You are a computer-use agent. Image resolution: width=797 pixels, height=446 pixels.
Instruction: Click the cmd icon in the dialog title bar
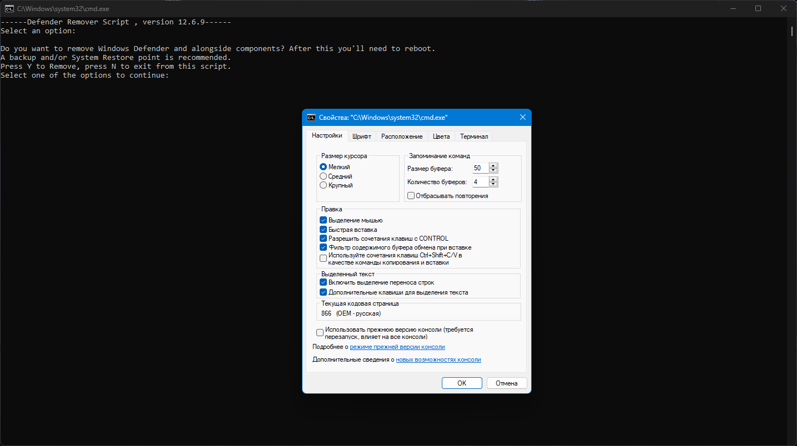pyautogui.click(x=312, y=118)
